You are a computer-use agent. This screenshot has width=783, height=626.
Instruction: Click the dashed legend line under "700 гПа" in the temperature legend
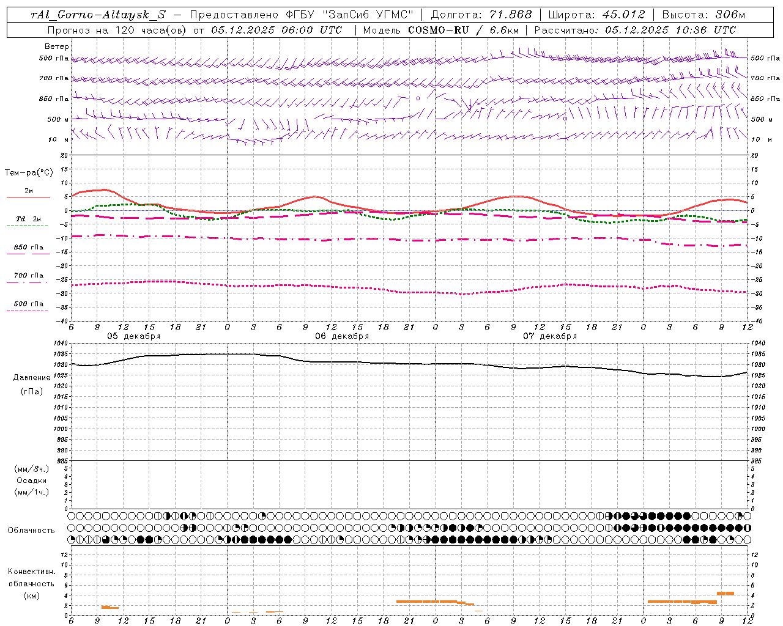tap(27, 282)
